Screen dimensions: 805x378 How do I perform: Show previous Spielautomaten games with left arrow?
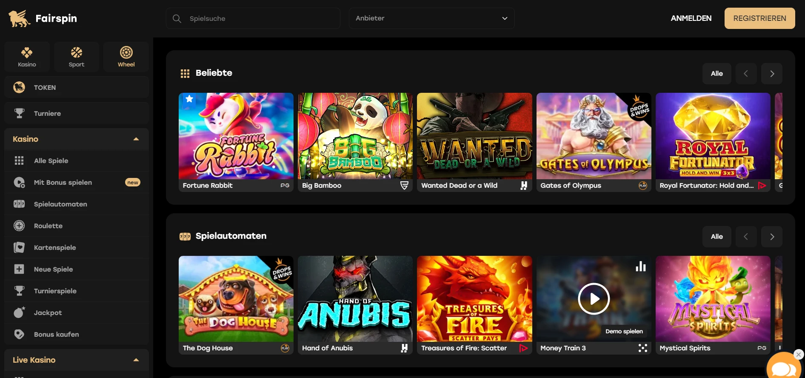point(746,237)
